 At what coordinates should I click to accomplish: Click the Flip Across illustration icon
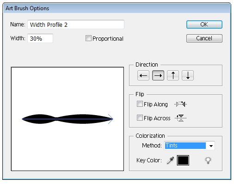click(x=180, y=118)
